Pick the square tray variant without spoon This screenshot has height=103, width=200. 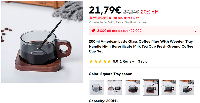coord(169,87)
